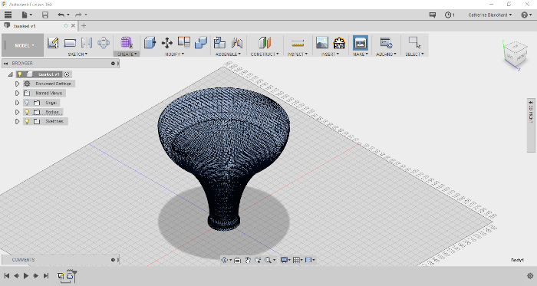Click the New Component icon
This screenshot has height=286, width=537.
(219, 43)
